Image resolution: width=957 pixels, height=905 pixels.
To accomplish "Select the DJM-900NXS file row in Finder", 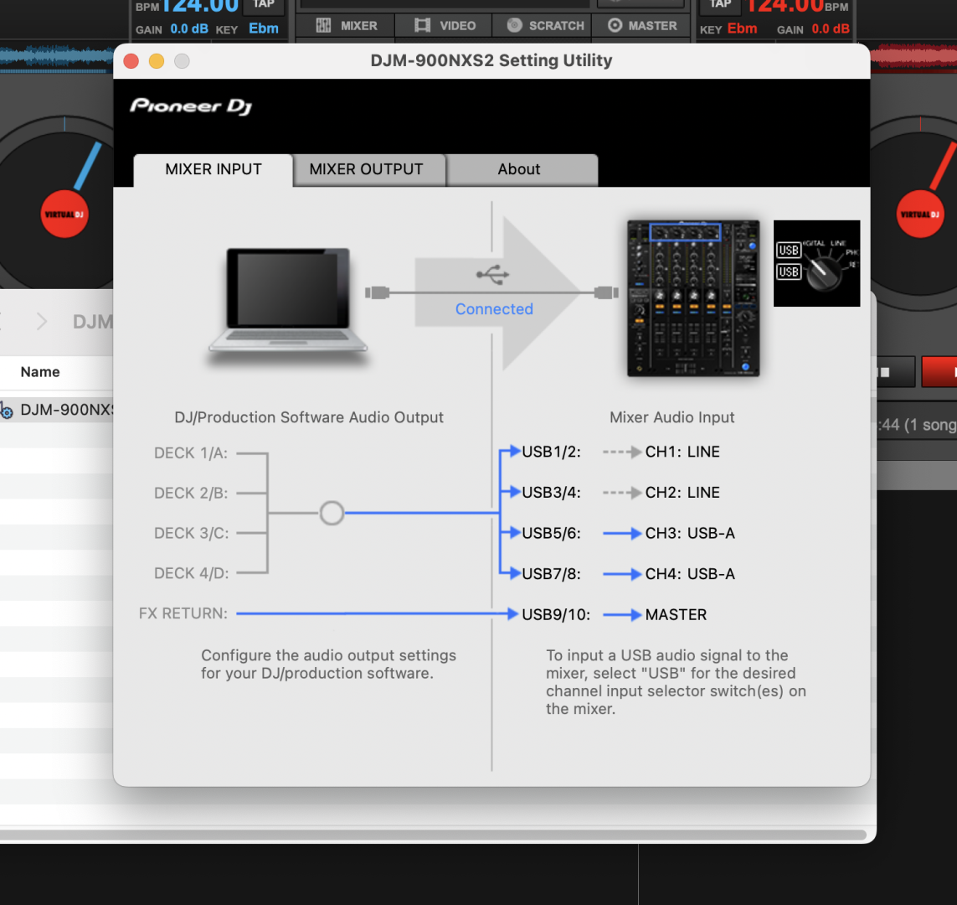I will 57,410.
